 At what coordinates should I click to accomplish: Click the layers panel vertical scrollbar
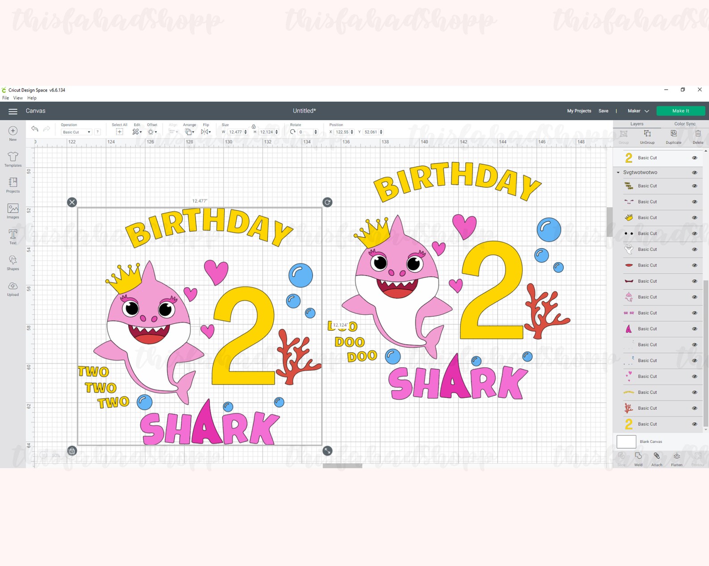pyautogui.click(x=706, y=353)
